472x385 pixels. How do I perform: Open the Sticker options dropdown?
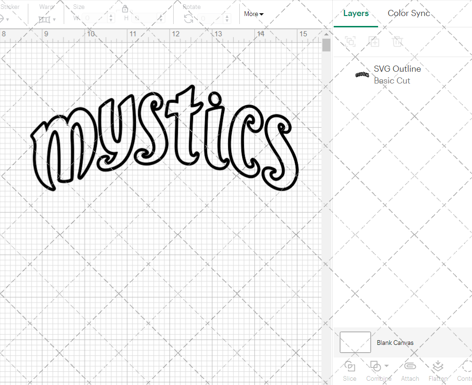click(8, 20)
